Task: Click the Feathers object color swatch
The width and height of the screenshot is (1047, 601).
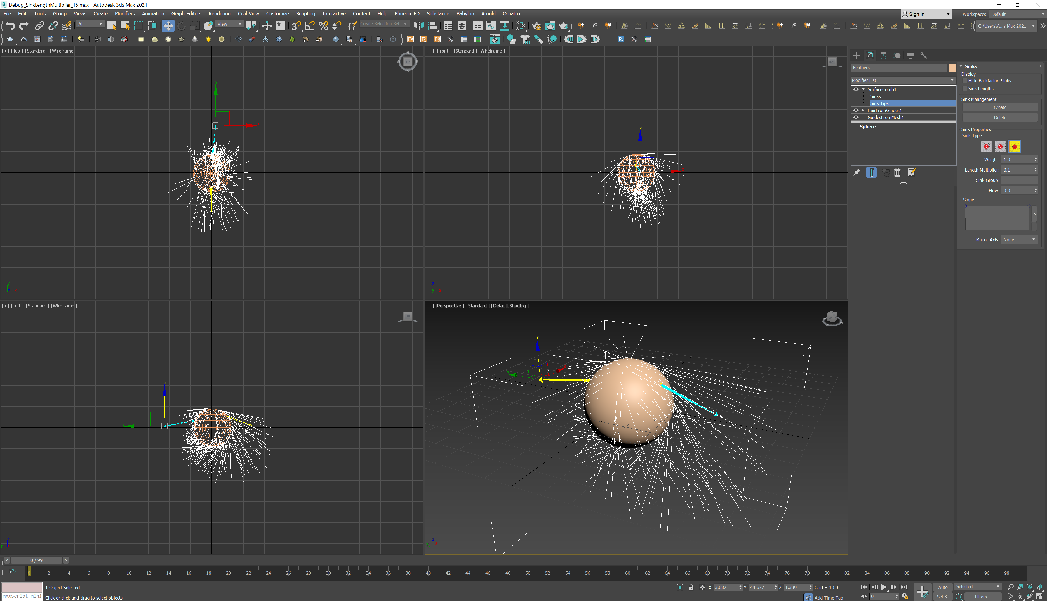Action: pos(952,68)
